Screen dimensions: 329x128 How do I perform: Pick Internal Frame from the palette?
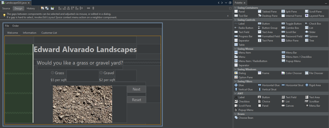[x=292, y=16]
